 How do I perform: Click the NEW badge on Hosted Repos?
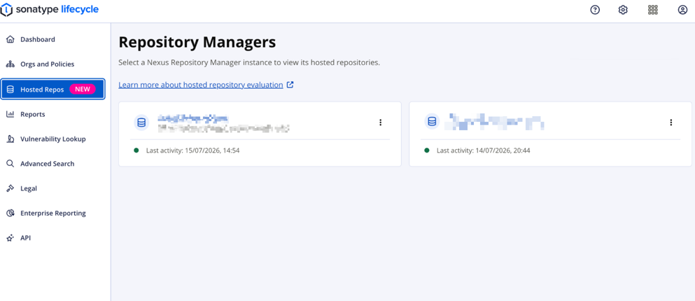83,89
